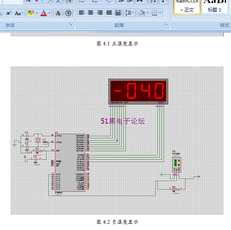
Task: Align text left
Action: click(82, 13)
